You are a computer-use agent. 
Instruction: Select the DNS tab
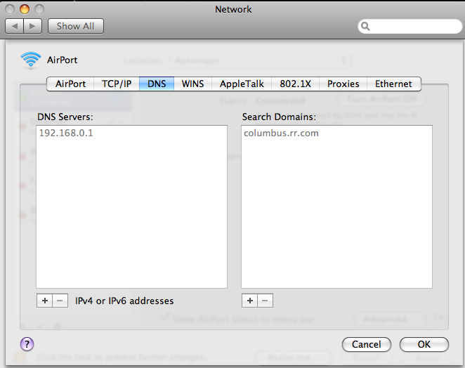coord(157,84)
